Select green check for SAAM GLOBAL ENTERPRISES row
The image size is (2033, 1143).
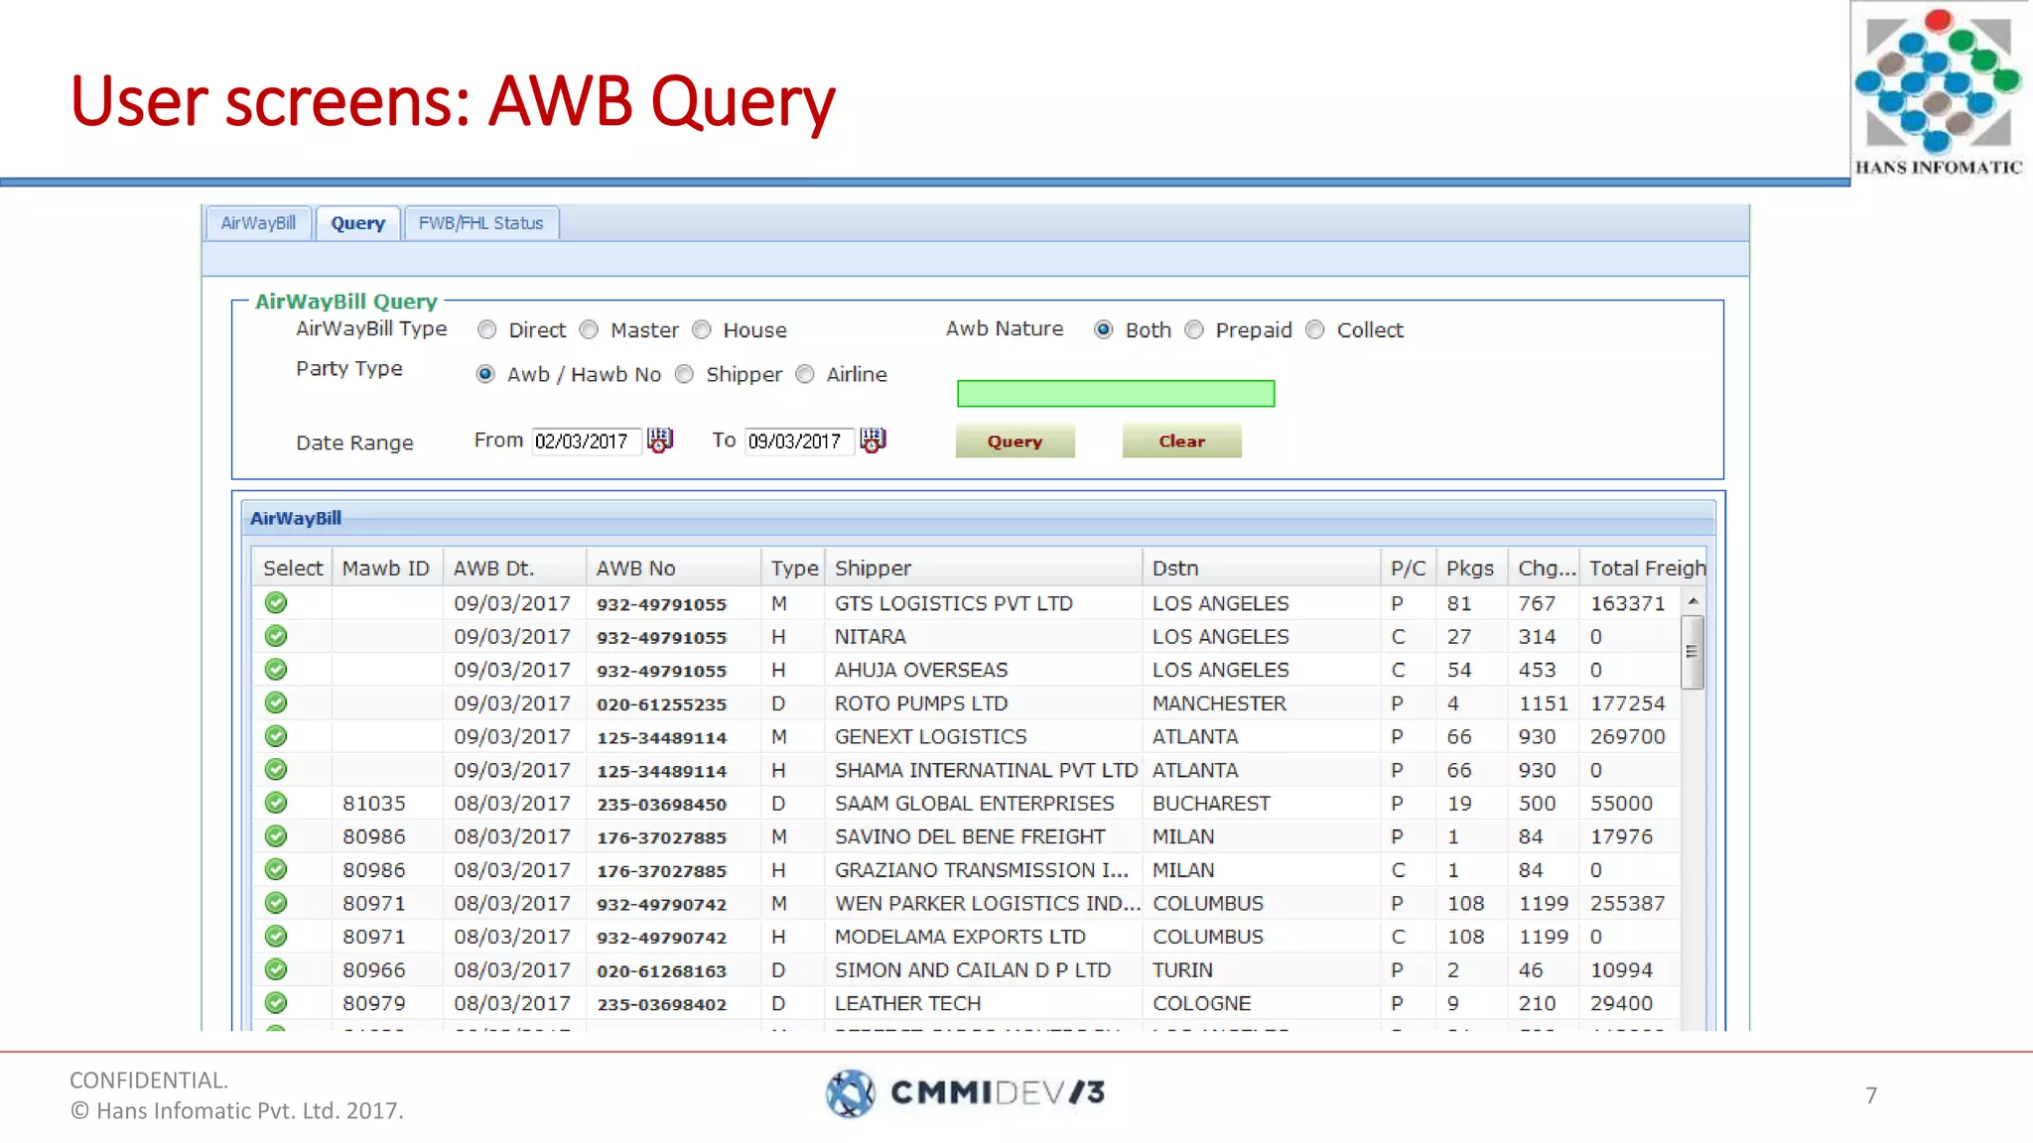click(x=276, y=803)
